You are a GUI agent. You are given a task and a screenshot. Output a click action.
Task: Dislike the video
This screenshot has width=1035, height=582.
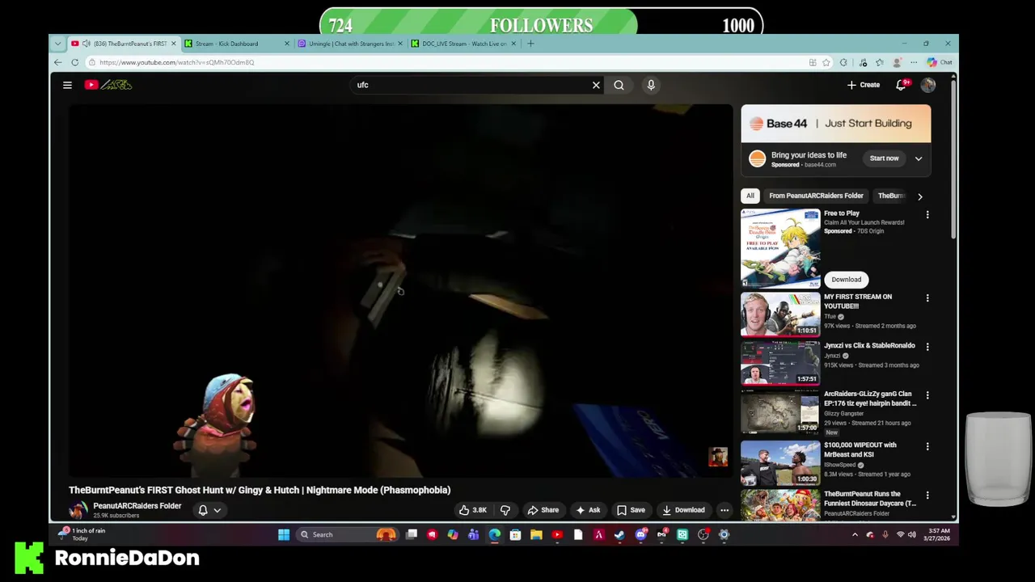point(505,510)
